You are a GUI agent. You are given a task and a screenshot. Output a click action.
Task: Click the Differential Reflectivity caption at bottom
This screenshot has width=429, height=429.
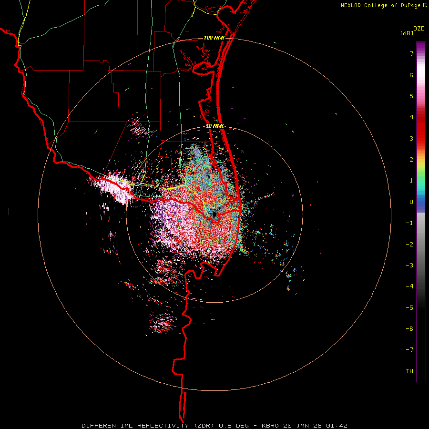point(214,426)
